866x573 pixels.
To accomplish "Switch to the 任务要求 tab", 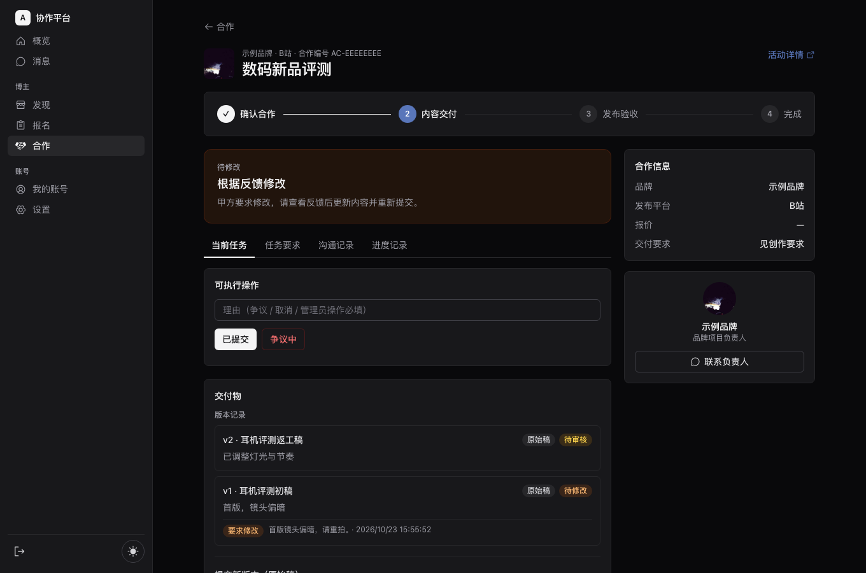I will click(283, 245).
